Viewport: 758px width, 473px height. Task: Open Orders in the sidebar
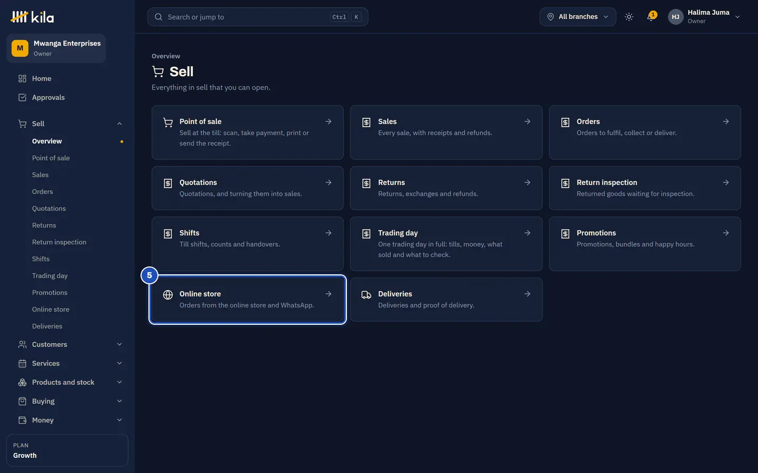42,191
